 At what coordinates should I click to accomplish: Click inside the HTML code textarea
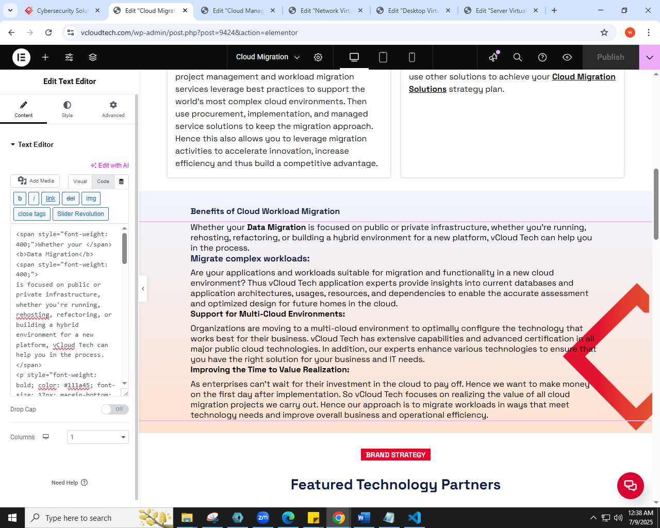pos(65,310)
